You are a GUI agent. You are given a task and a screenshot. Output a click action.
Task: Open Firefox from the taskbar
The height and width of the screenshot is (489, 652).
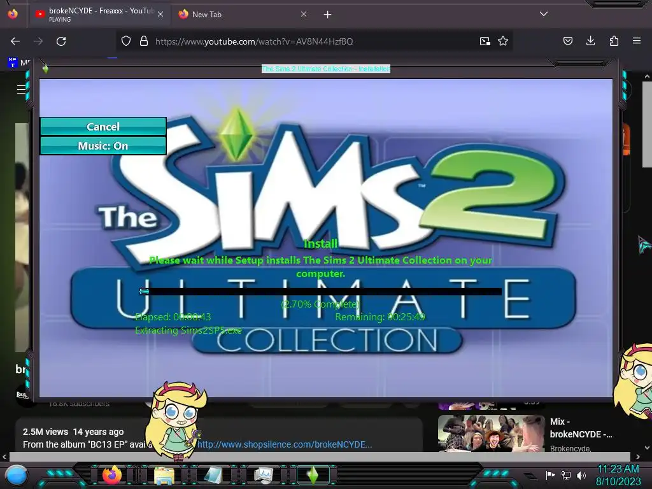tap(111, 475)
